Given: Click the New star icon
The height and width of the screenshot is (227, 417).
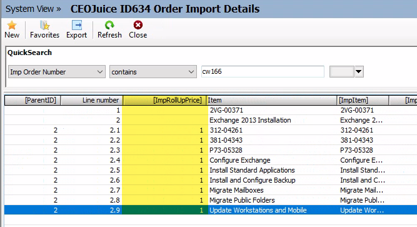Looking at the screenshot, I should tap(12, 25).
